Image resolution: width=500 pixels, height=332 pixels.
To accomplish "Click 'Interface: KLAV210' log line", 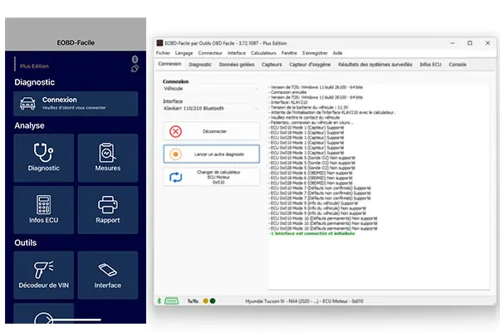I will pyautogui.click(x=289, y=102).
